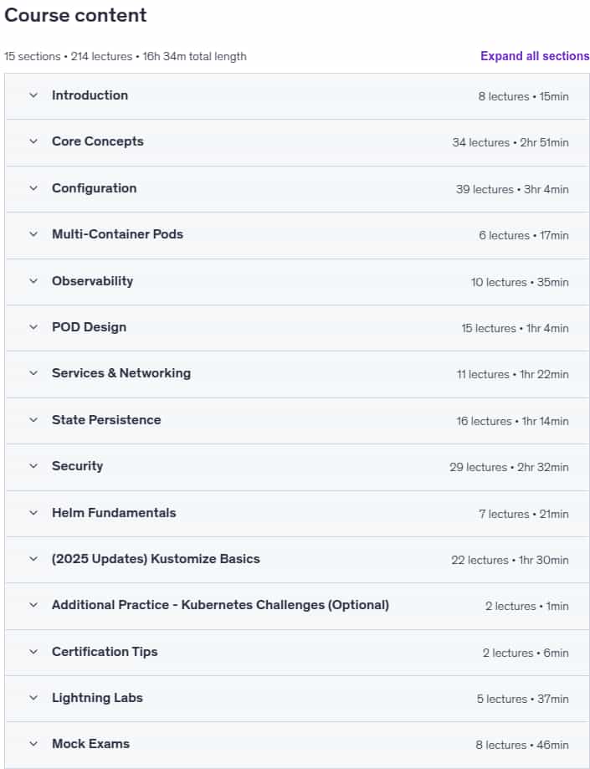Image resolution: width=590 pixels, height=769 pixels.
Task: Expand the Core Concepts section chevron
Action: (x=33, y=141)
